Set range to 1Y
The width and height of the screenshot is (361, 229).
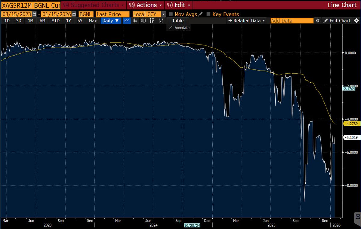pyautogui.click(x=68, y=21)
